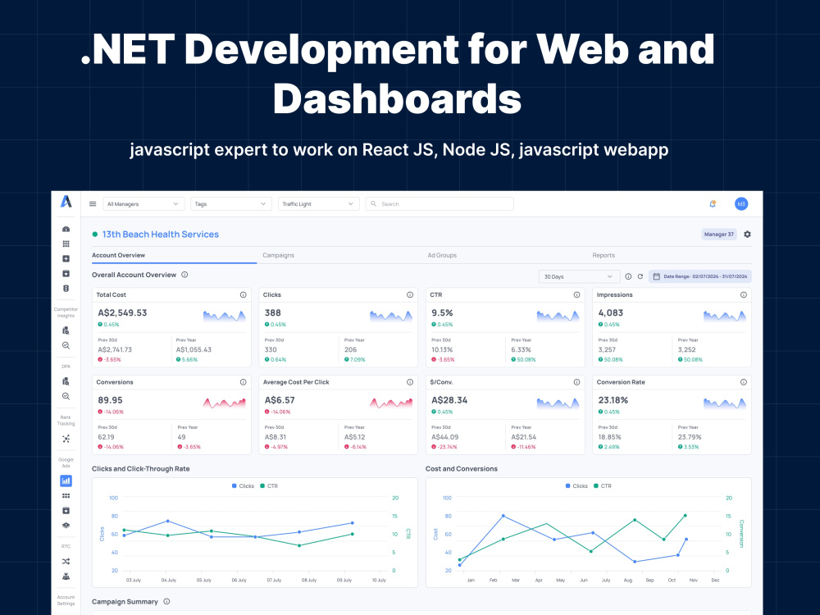The image size is (820, 615).
Task: Open Rank Tracking network icon
Action: [66, 439]
